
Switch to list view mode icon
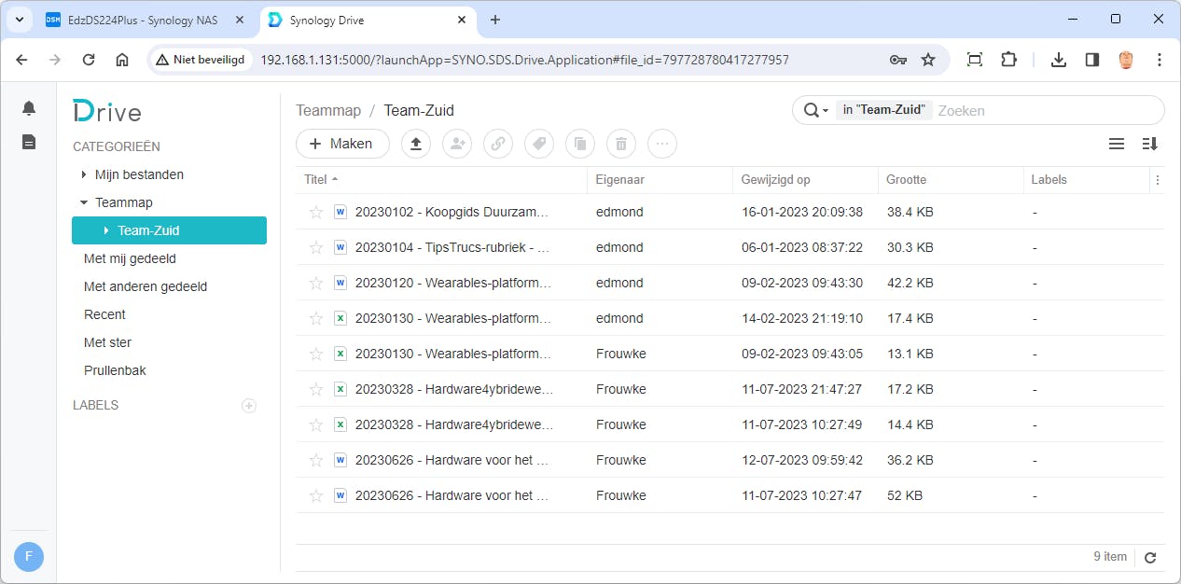click(x=1117, y=144)
